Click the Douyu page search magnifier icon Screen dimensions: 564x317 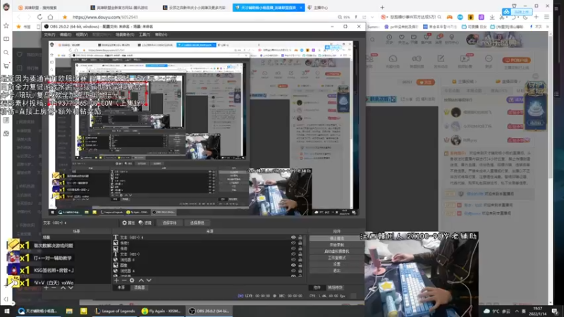(x=372, y=40)
